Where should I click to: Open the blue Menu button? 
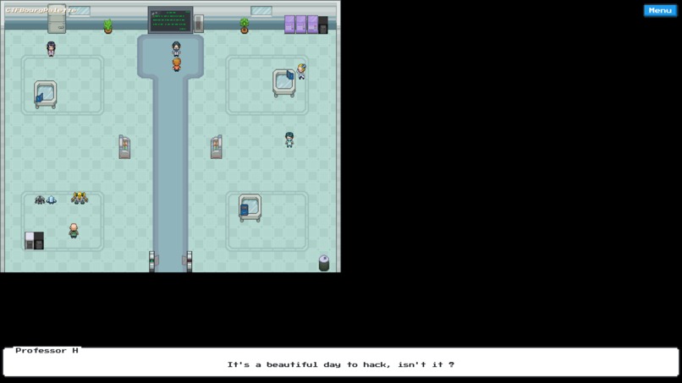click(x=660, y=10)
